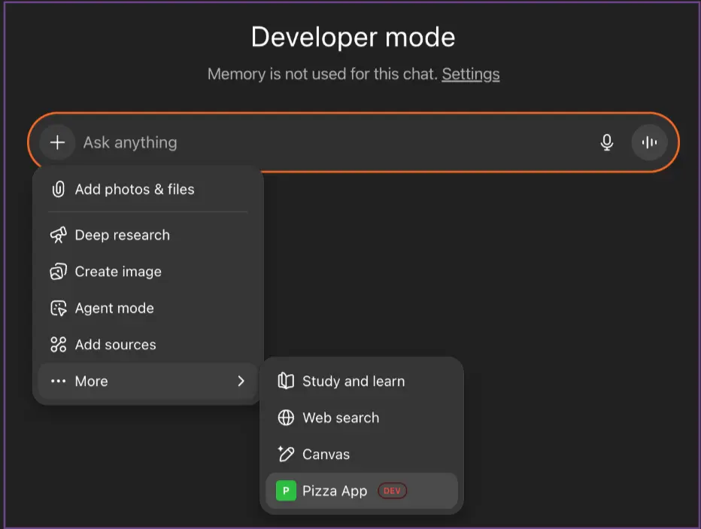Select the Agent mode icon

pyautogui.click(x=58, y=308)
